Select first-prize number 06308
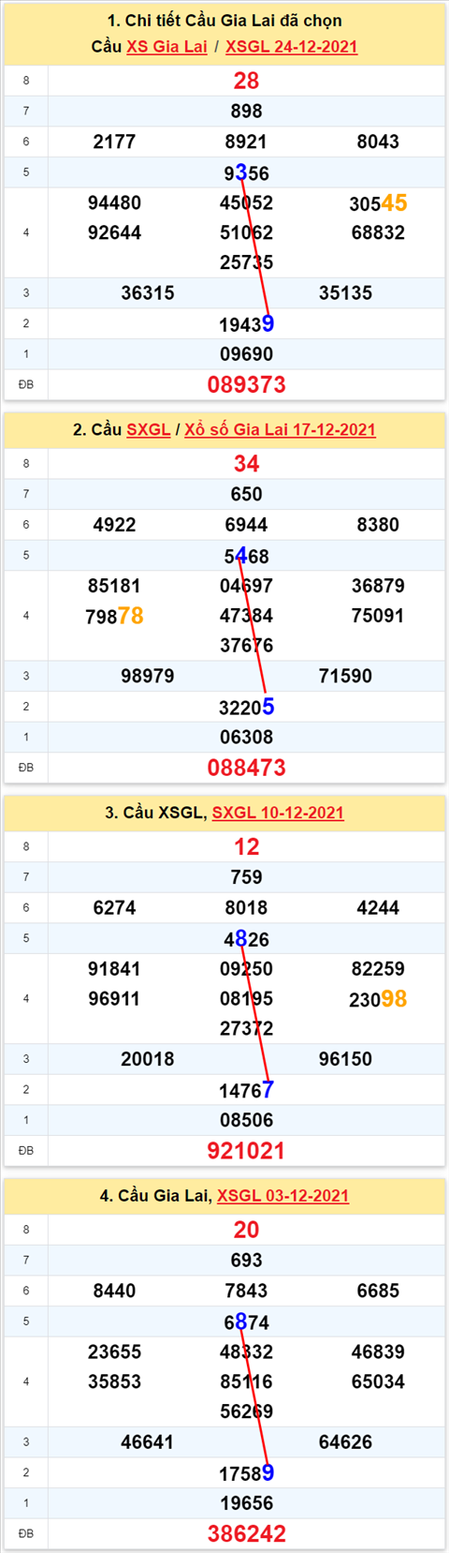 point(246,738)
